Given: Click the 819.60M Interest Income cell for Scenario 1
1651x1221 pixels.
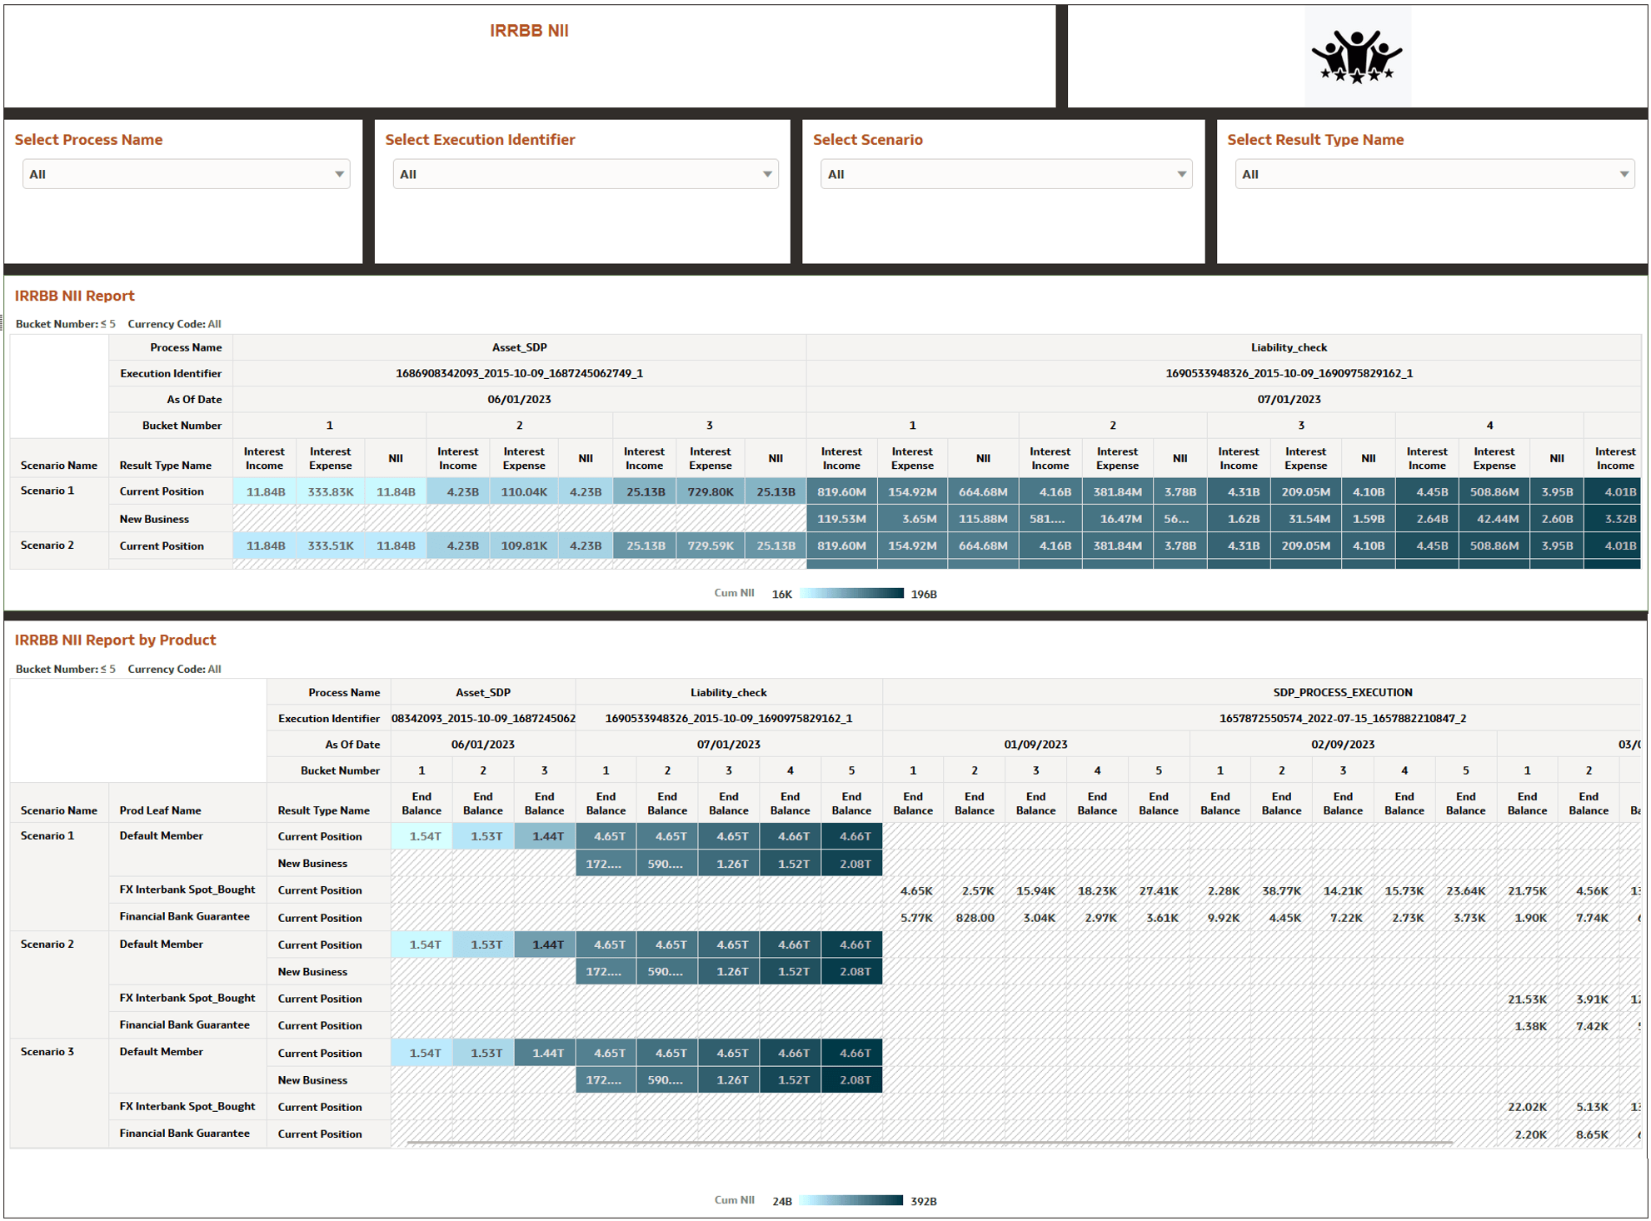Looking at the screenshot, I should [841, 491].
